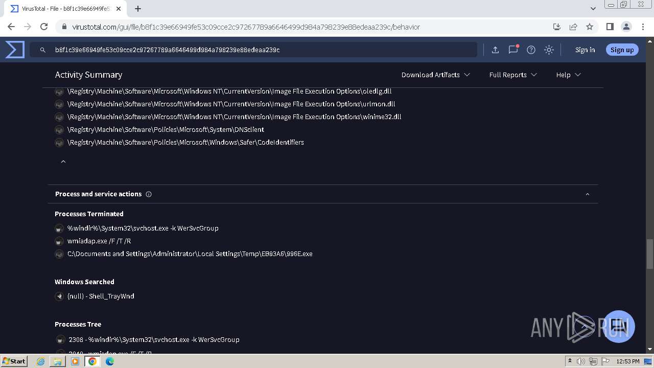Open Internet Explorer from taskbar
The image size is (654, 368).
pyautogui.click(x=41, y=361)
